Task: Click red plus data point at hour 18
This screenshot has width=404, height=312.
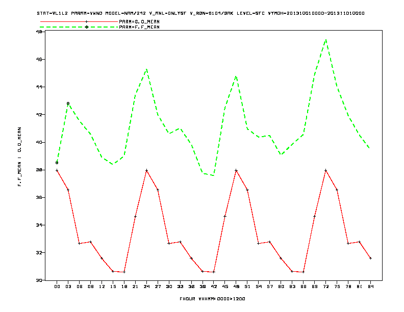Action: click(124, 272)
